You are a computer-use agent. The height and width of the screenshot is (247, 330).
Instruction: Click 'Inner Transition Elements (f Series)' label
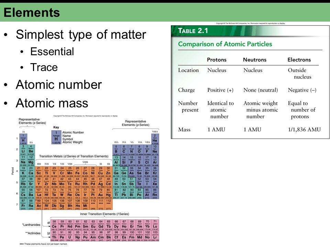pyautogui.click(x=104, y=214)
